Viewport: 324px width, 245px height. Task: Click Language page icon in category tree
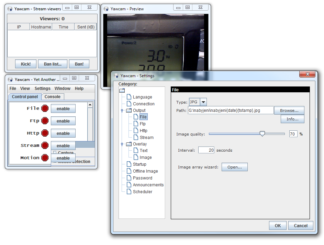[129, 97]
